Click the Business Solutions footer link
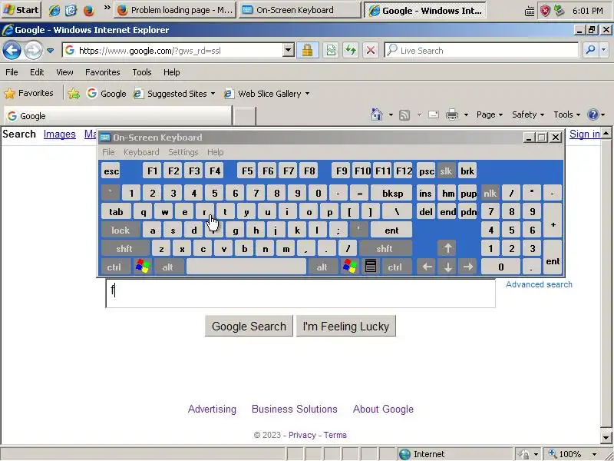This screenshot has height=461, width=614. point(295,409)
